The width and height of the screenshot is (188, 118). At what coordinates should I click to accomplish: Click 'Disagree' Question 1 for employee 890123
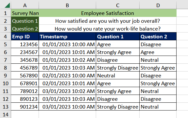click(x=118, y=99)
